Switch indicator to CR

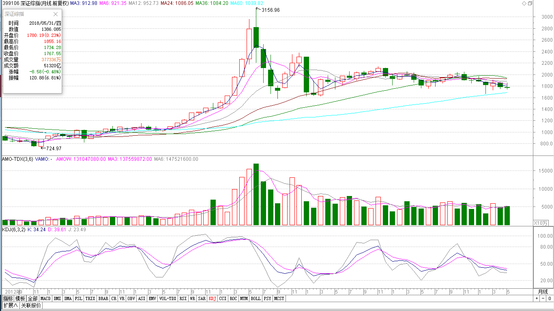[114, 298]
